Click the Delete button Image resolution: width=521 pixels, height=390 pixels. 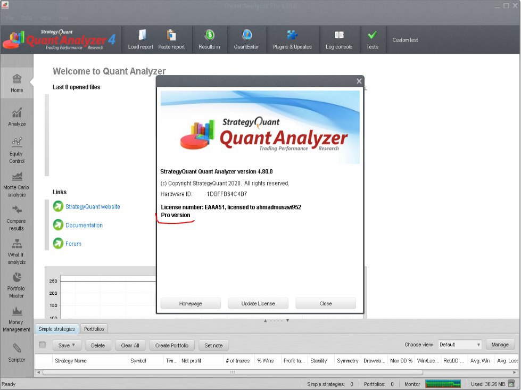coord(98,345)
